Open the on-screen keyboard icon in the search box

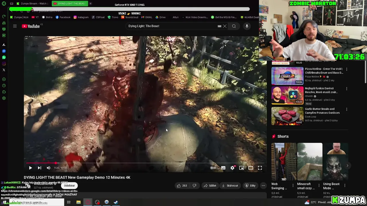pos(219,26)
